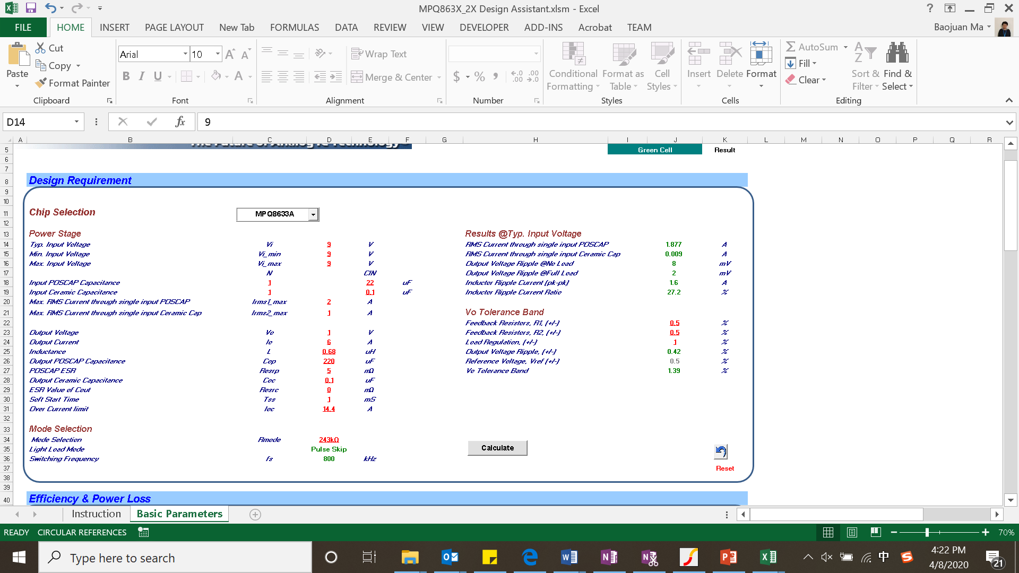Collapse the ribbon with the chevron arrow
The image size is (1019, 573).
pyautogui.click(x=1009, y=100)
